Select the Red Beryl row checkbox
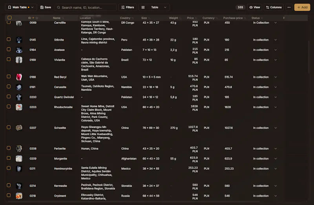 pos(9,76)
